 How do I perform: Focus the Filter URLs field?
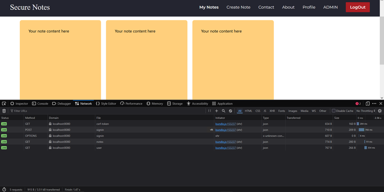pyautogui.click(x=107, y=111)
